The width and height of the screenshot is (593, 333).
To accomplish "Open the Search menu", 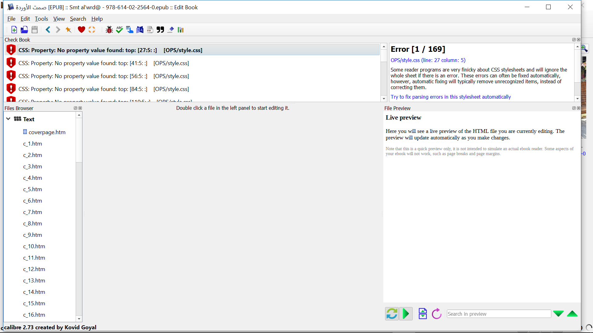I will [78, 19].
